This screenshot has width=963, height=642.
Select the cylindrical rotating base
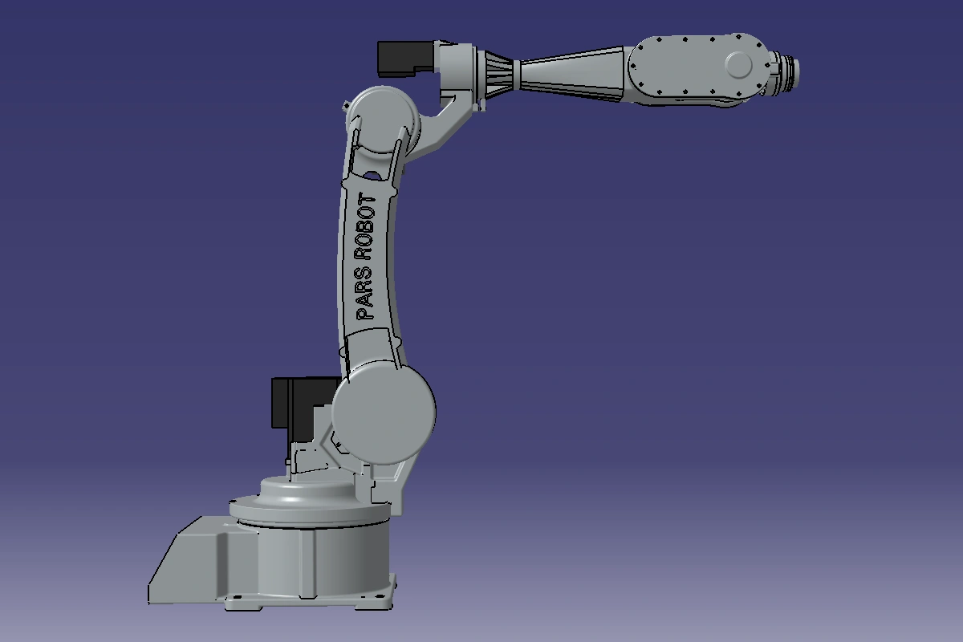click(321, 558)
